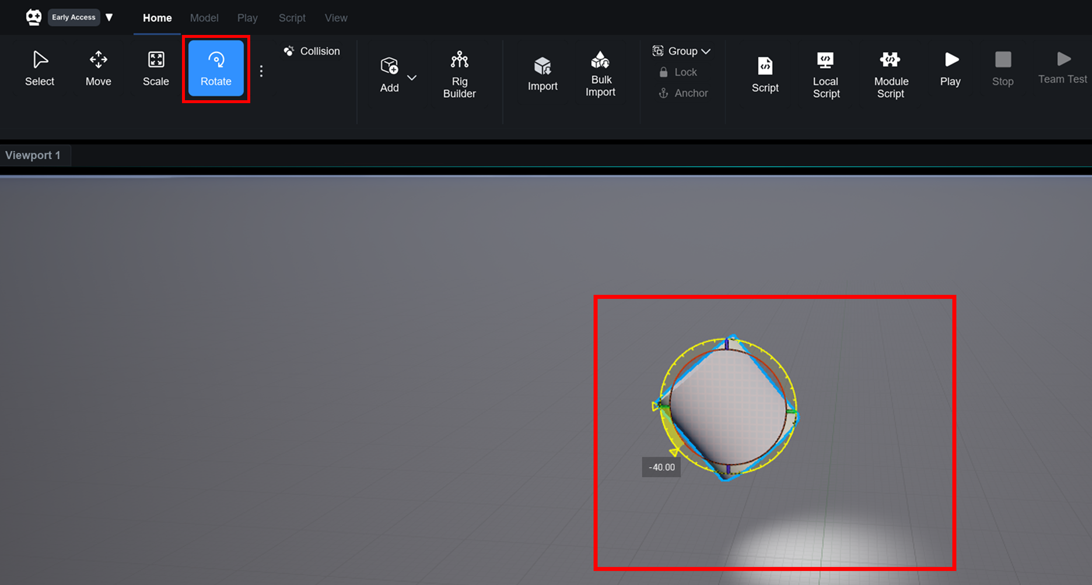The width and height of the screenshot is (1092, 585).
Task: Toggle the Collision option
Action: pos(312,51)
